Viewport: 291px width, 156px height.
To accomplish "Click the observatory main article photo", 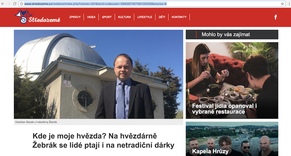I will (x=98, y=74).
